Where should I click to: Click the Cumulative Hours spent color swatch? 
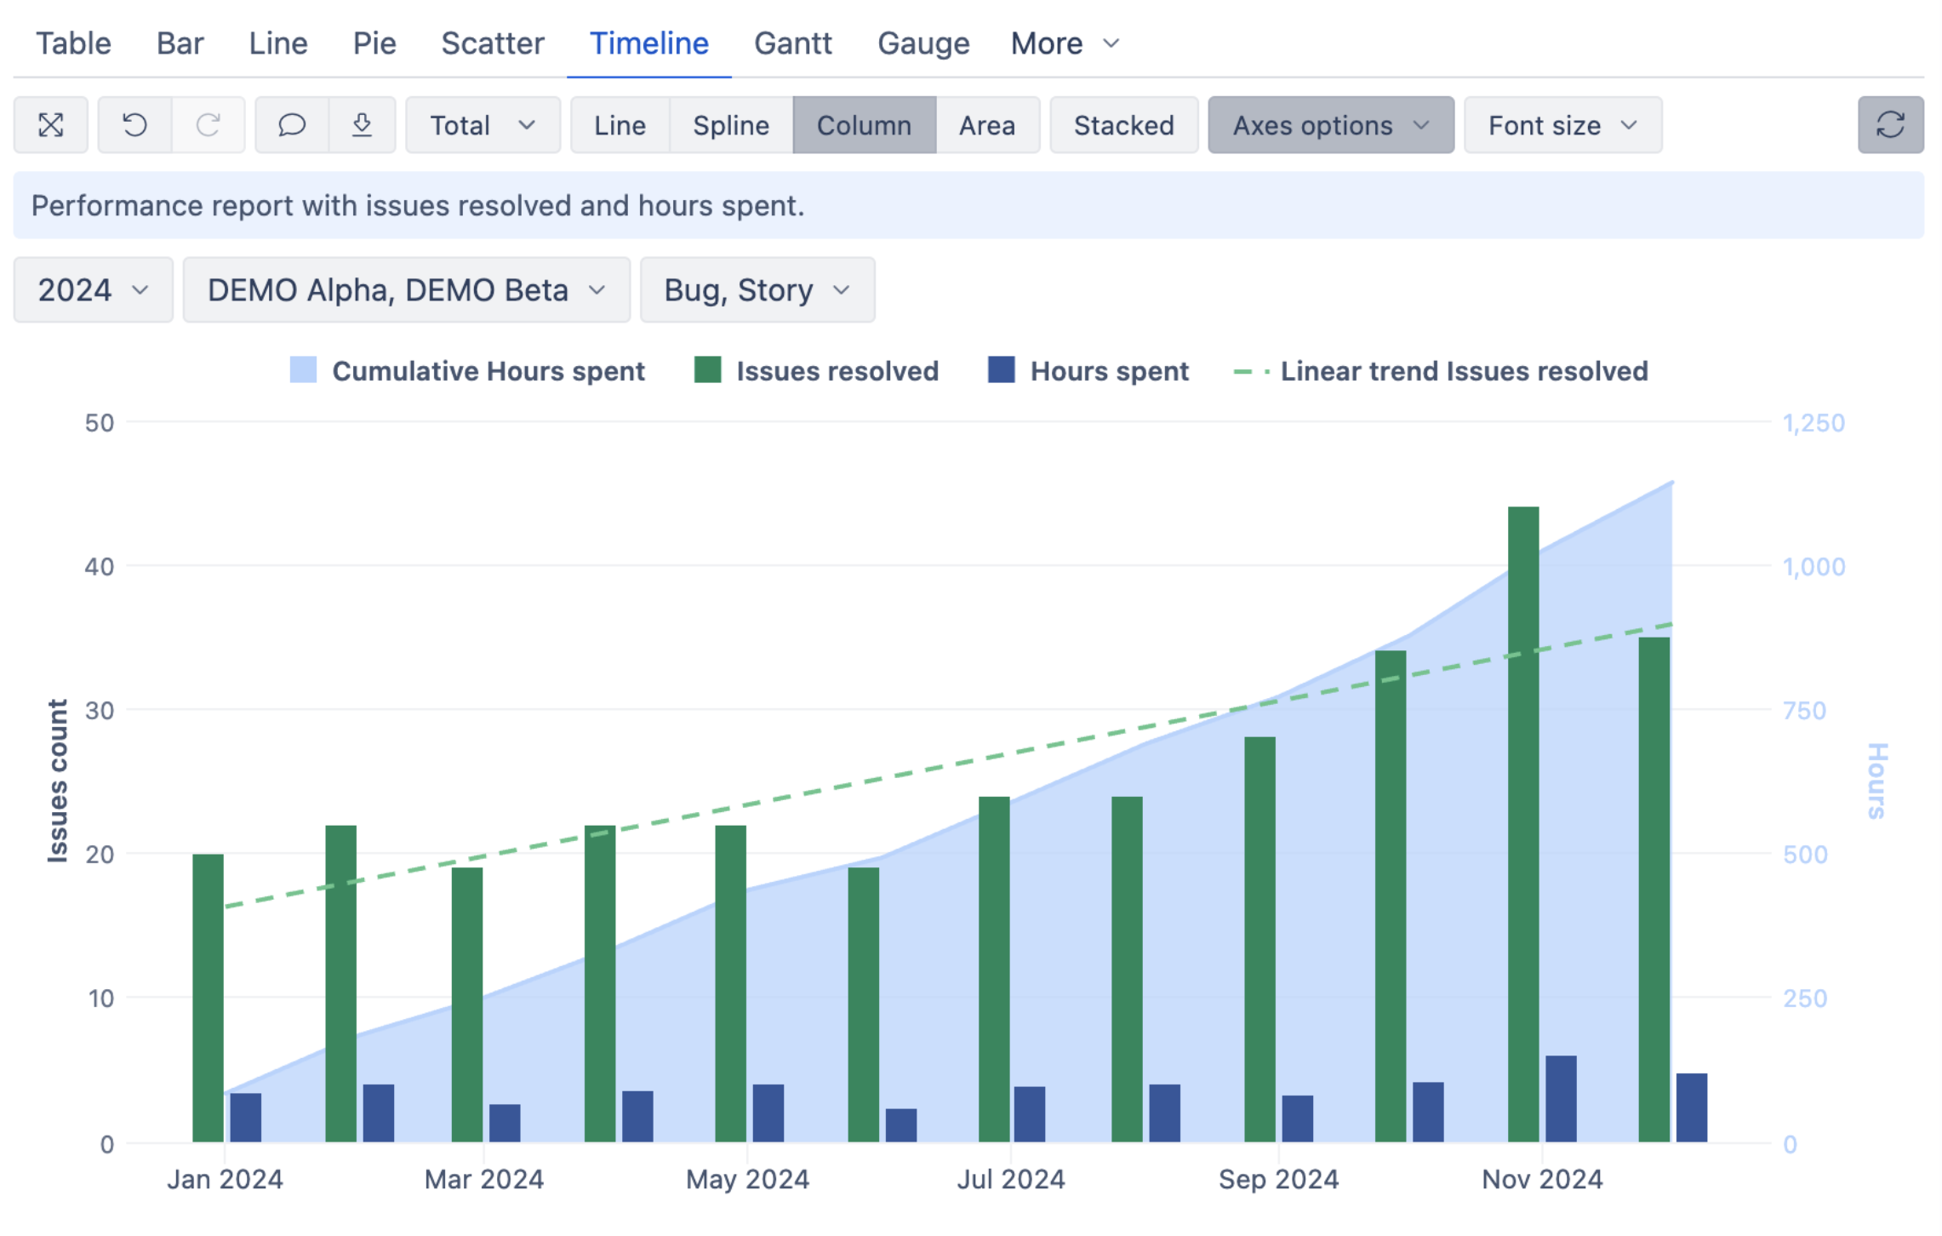(303, 370)
